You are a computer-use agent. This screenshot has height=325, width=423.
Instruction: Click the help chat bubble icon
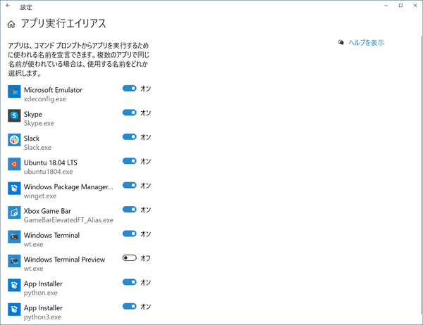(341, 42)
